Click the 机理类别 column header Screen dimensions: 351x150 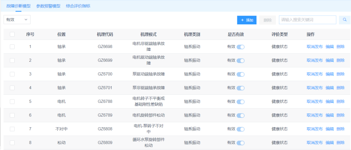pos(192,35)
